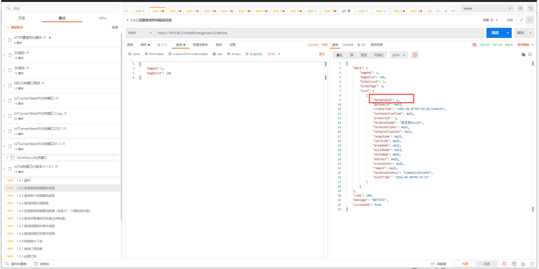This screenshot has width=539, height=269.
Task: Open the pencil edit icon beside 构建
Action: 521,20
